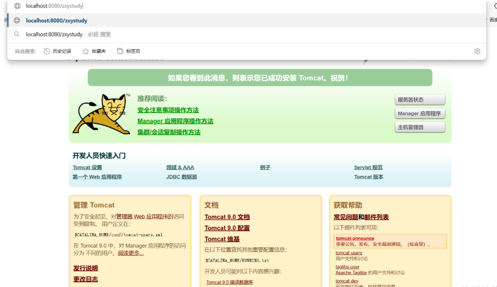The height and width of the screenshot is (287, 497).
Task: Open the Tomcat 9.0 文档 link
Action: [x=227, y=217]
